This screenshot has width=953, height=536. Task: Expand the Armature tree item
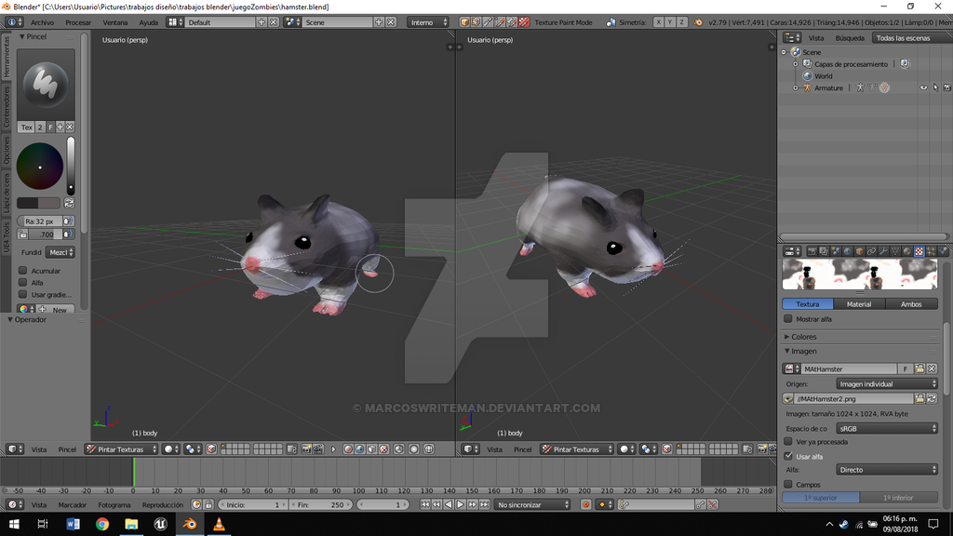click(x=795, y=87)
